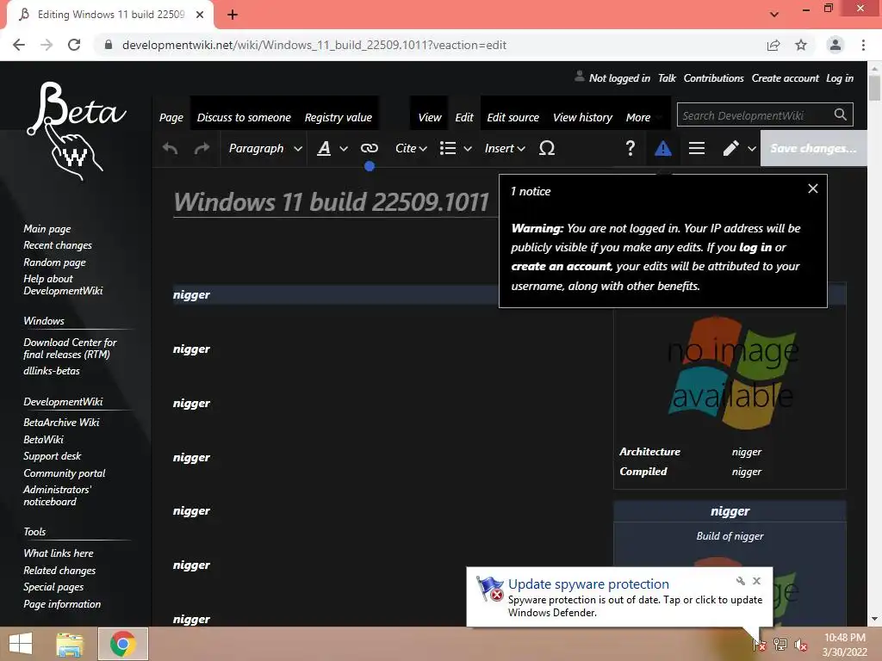Click notification wrench options icon

(740, 581)
